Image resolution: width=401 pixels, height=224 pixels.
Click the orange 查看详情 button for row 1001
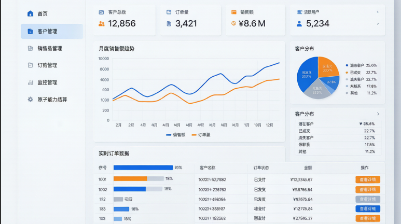(368, 179)
